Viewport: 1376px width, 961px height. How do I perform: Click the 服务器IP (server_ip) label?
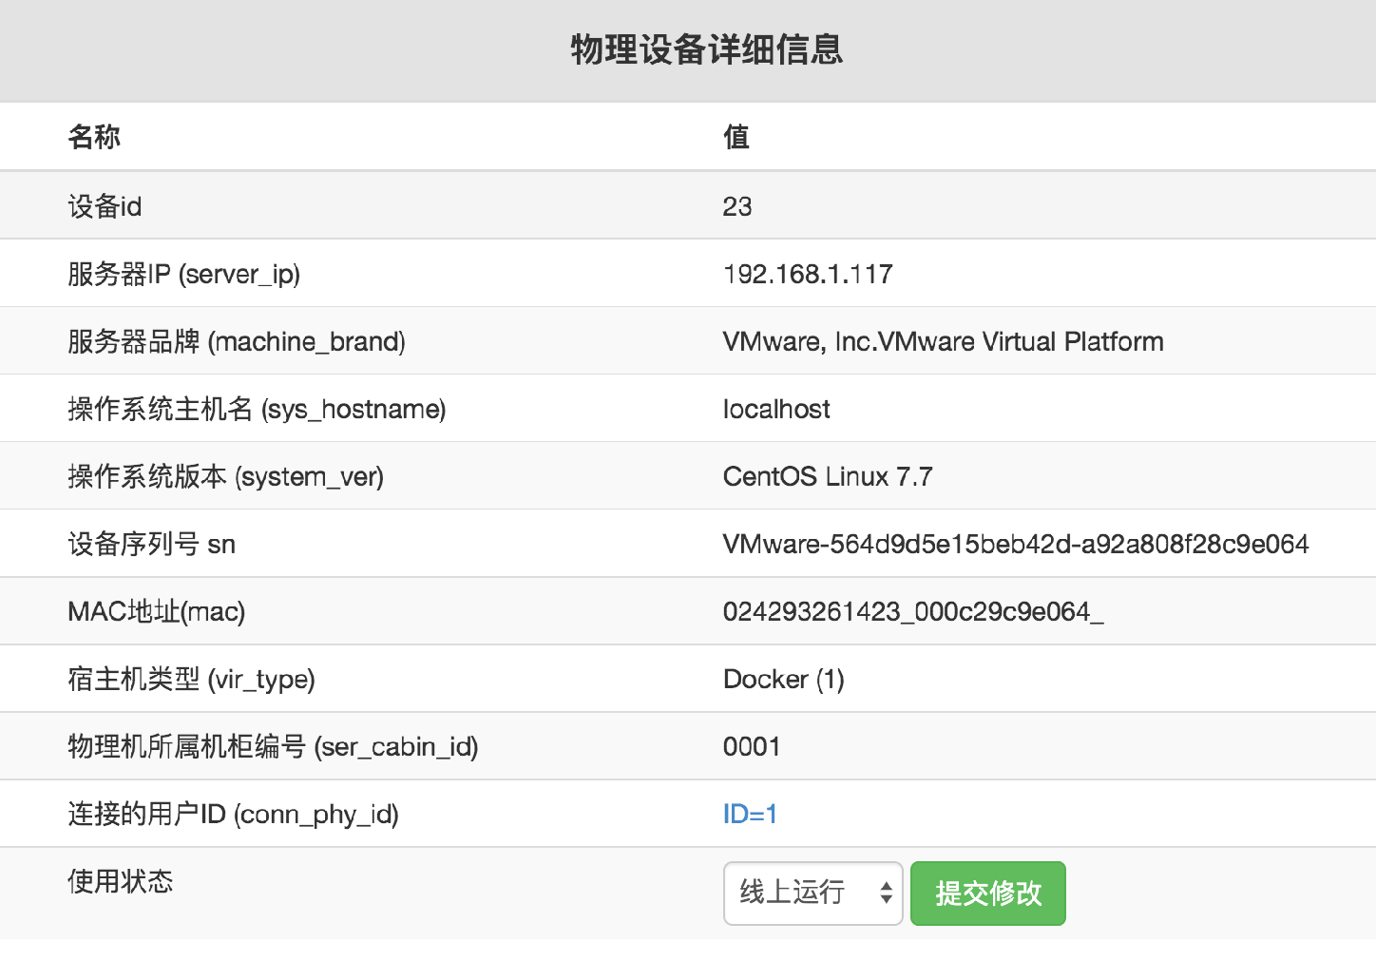point(183,274)
